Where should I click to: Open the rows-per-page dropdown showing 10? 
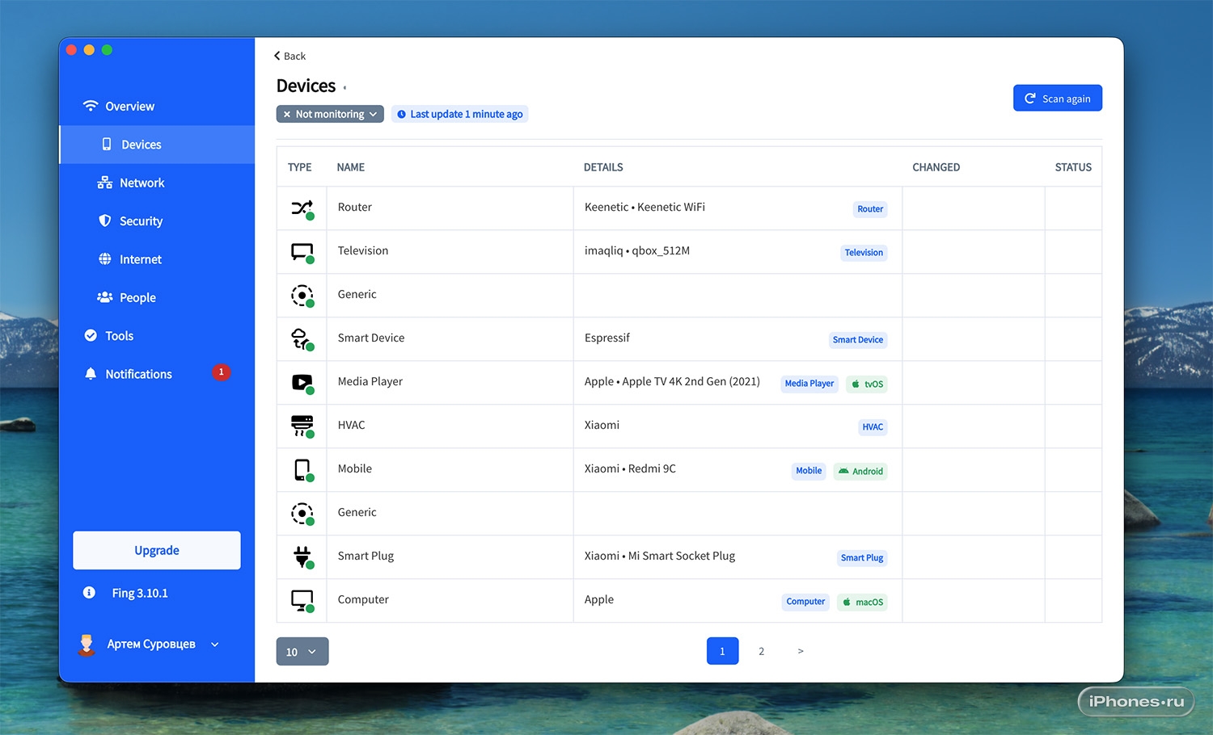click(x=302, y=652)
